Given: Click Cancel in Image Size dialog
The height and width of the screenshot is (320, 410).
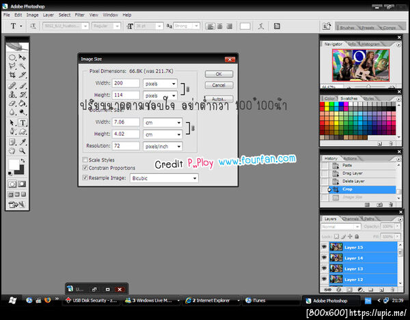Looking at the screenshot, I should click(x=219, y=85).
